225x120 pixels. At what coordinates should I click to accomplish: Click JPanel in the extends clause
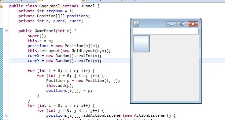[88, 6]
